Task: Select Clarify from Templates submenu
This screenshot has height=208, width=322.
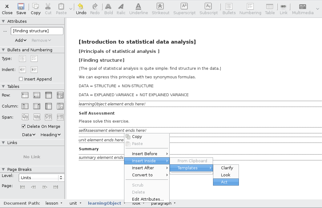Action: click(227, 168)
